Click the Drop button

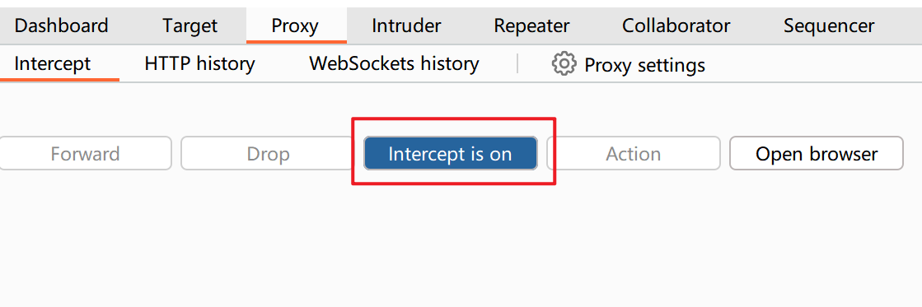[268, 154]
